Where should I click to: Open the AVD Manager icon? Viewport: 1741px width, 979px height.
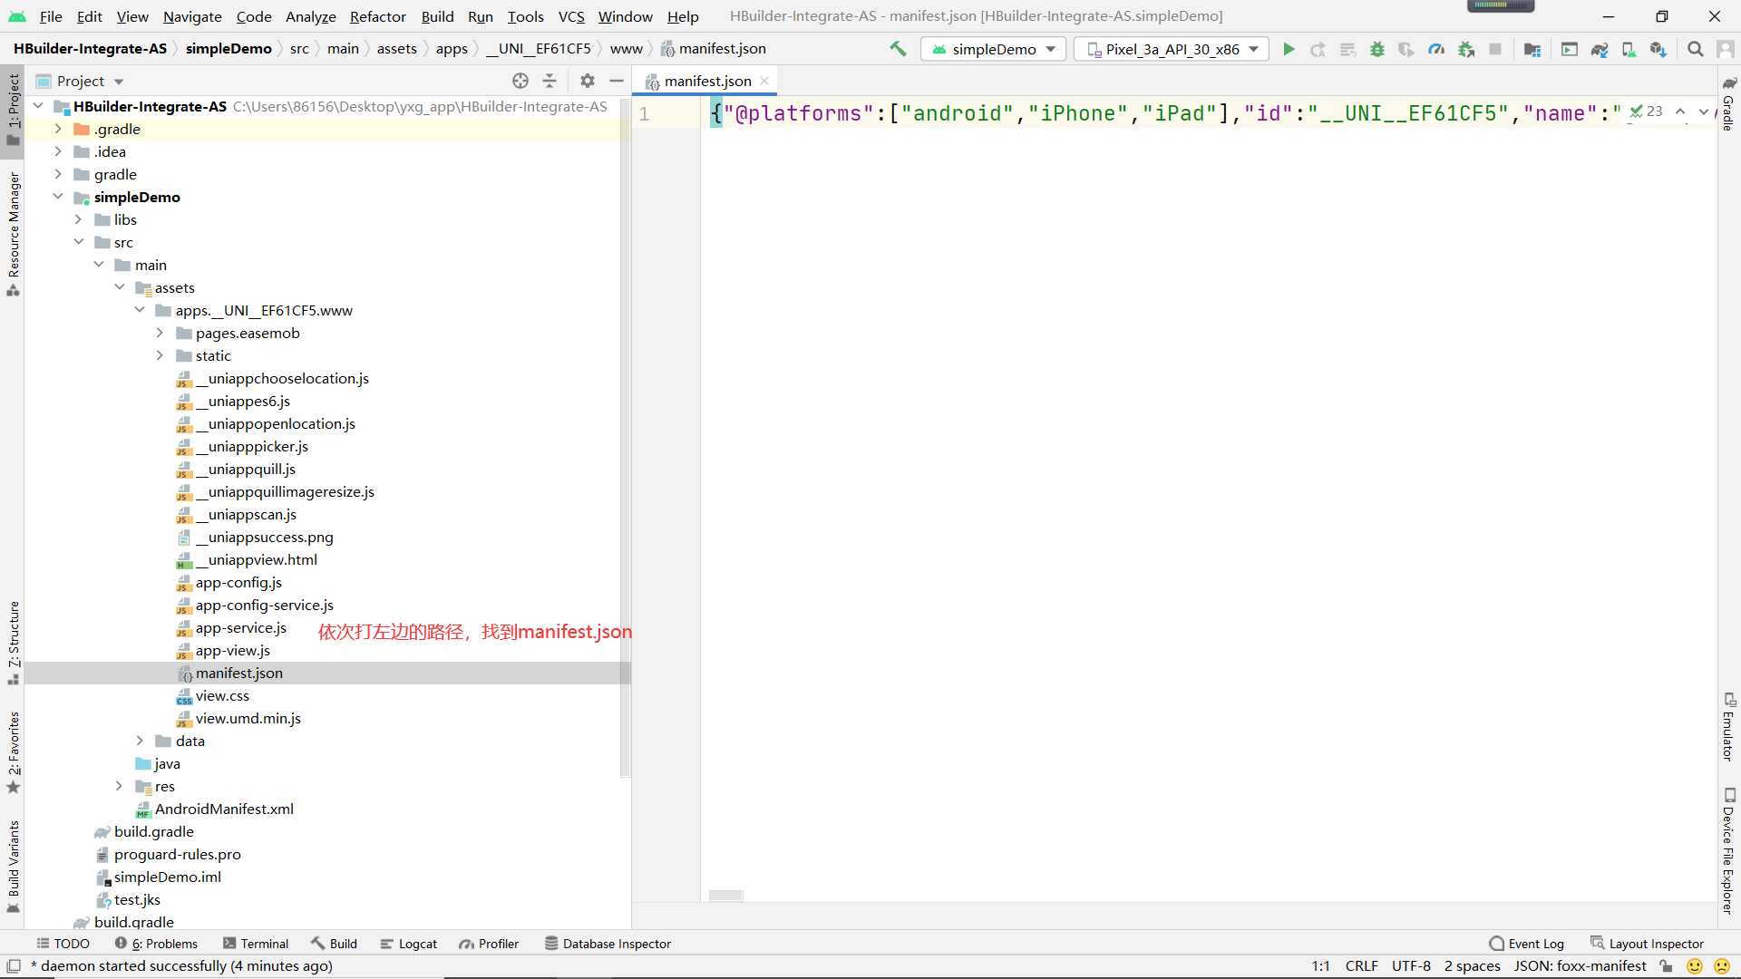tap(1629, 49)
